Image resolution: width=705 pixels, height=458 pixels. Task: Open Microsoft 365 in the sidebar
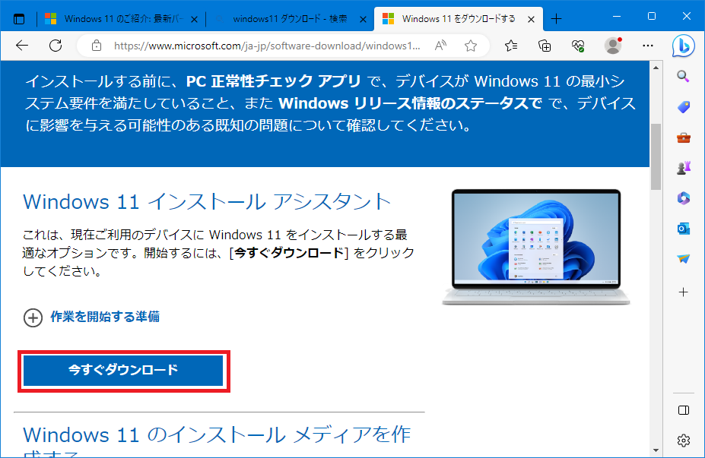tap(684, 198)
